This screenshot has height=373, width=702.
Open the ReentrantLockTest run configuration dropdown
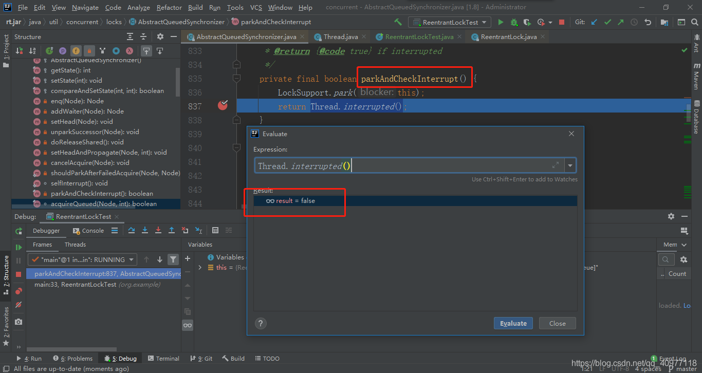(450, 22)
